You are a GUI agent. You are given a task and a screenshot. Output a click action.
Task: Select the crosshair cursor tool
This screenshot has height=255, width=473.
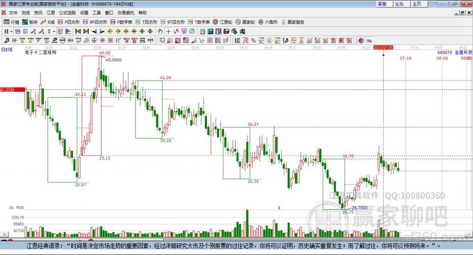[168, 31]
